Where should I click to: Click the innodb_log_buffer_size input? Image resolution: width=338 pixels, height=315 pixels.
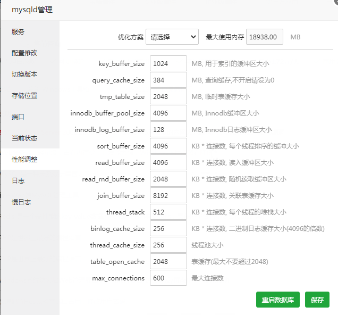[168, 129]
